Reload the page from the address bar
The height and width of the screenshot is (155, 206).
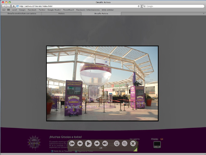139,6
